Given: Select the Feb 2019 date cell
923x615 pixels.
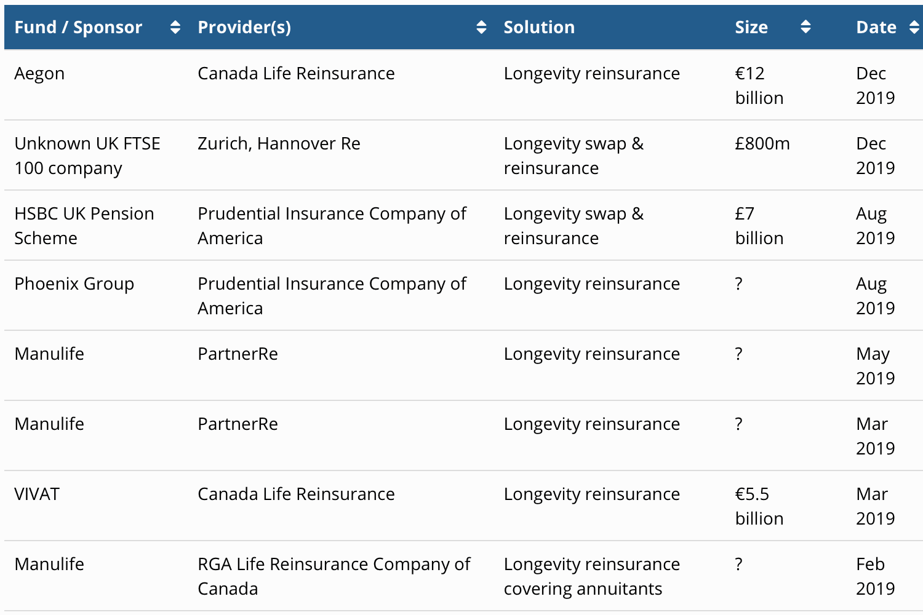Looking at the screenshot, I should (875, 576).
